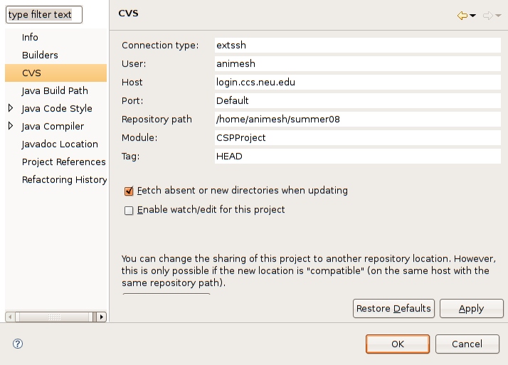Click the sidebar horizontal scrollbar right arrow
Screen dimensions: 508x365
pyautogui.click(x=101, y=317)
